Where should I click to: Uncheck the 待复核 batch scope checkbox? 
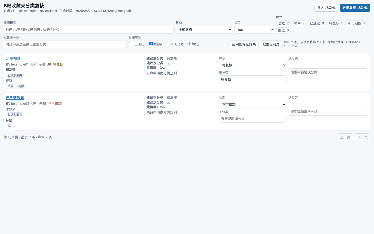151,44
